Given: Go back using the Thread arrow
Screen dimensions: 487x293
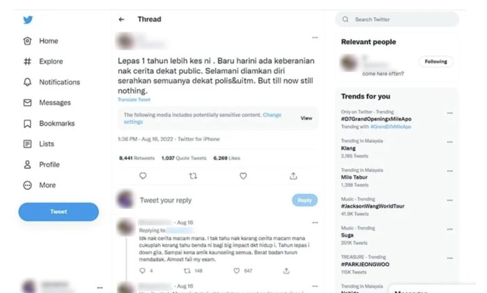Looking at the screenshot, I should click(122, 19).
